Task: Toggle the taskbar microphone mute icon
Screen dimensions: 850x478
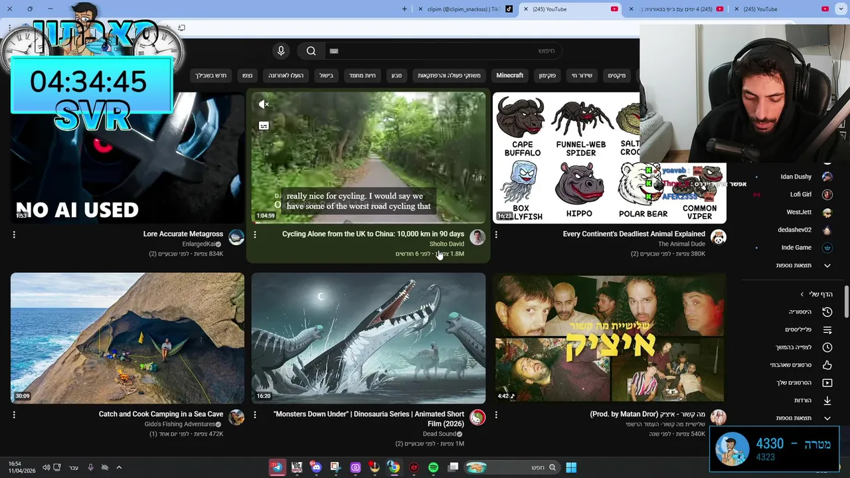Action: tap(90, 467)
